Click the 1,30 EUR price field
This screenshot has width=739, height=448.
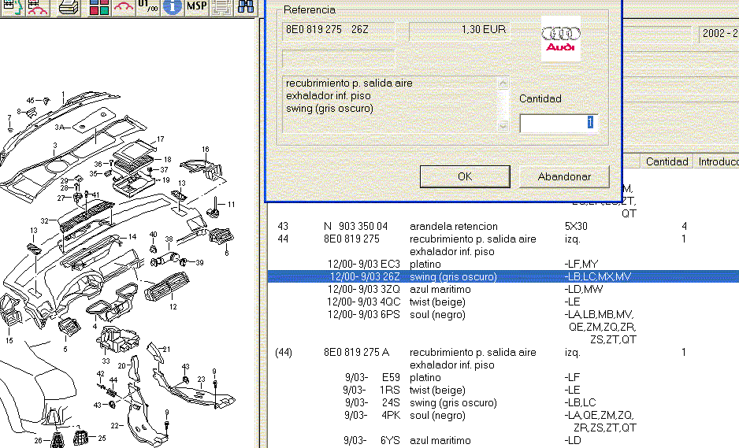459,30
